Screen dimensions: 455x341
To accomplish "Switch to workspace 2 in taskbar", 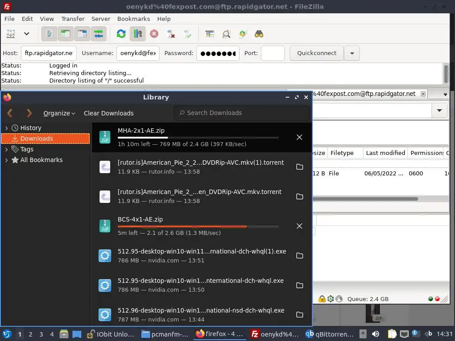I will click(x=31, y=334).
